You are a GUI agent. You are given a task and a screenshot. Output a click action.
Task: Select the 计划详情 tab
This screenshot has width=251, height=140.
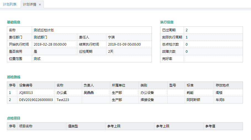point(30,4)
